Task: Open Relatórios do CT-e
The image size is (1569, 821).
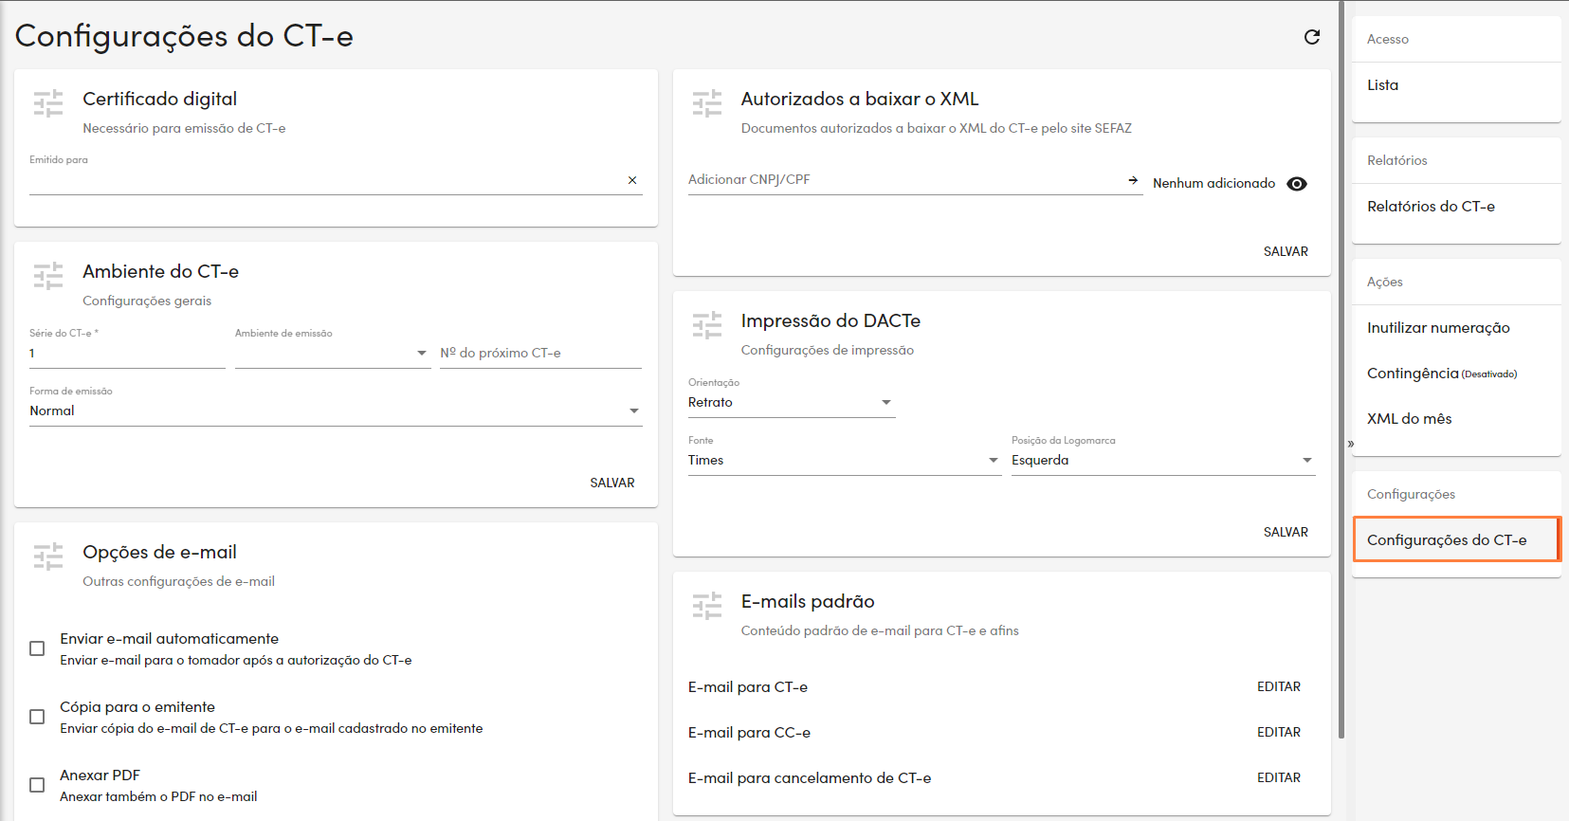Action: pos(1456,207)
